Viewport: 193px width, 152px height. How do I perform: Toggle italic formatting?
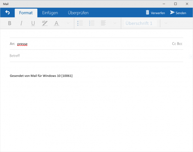point(21,23)
